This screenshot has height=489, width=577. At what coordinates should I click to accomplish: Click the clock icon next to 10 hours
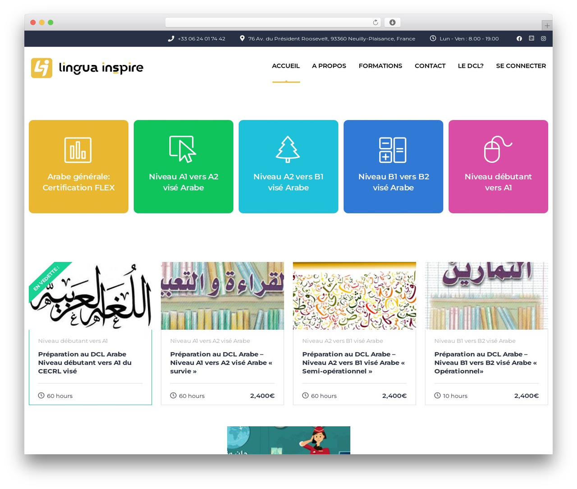pyautogui.click(x=437, y=396)
